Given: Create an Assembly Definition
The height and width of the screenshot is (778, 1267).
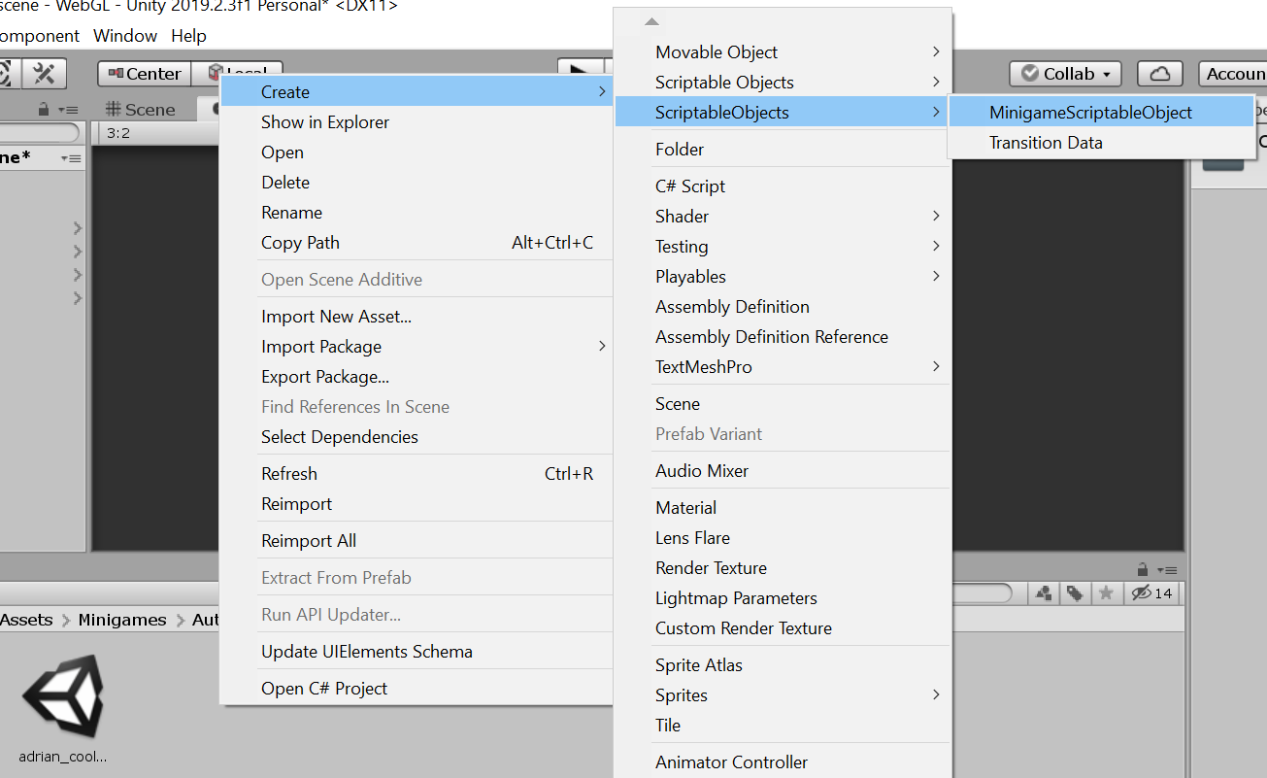Looking at the screenshot, I should [x=784, y=307].
